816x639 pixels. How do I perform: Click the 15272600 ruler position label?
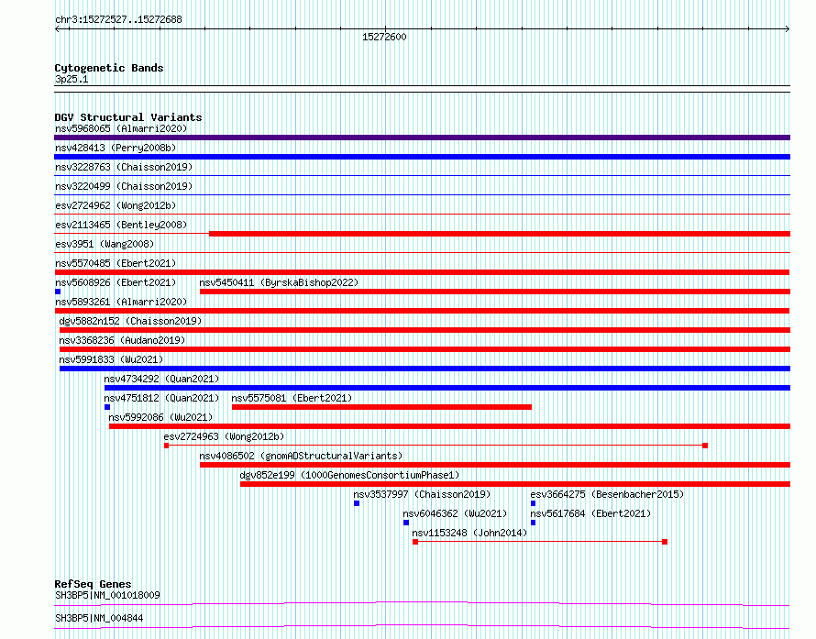click(x=384, y=37)
